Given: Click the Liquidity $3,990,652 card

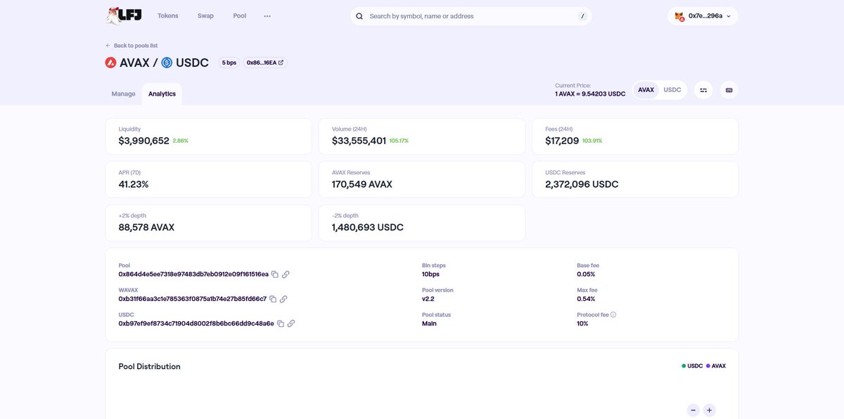Looking at the screenshot, I should pos(208,136).
